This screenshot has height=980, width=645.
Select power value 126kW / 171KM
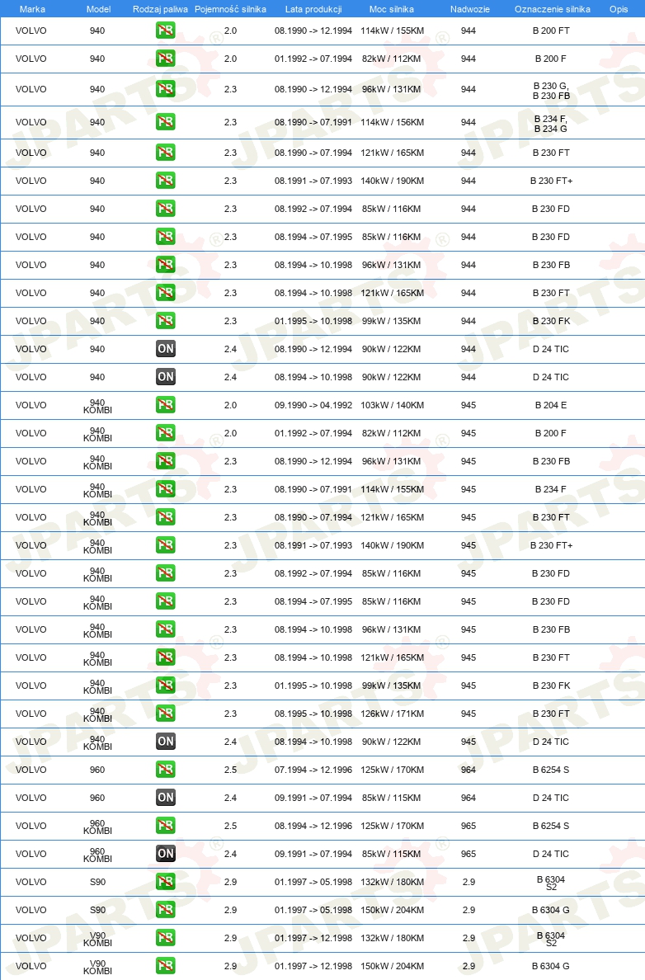coord(392,714)
